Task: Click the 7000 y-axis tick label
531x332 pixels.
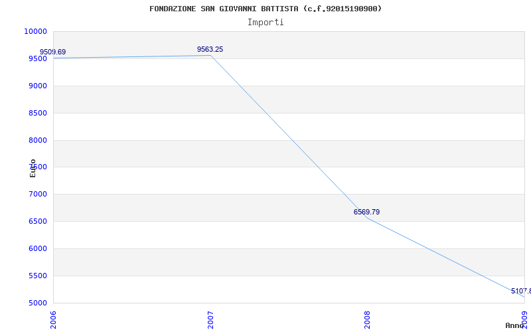Action: (x=37, y=194)
